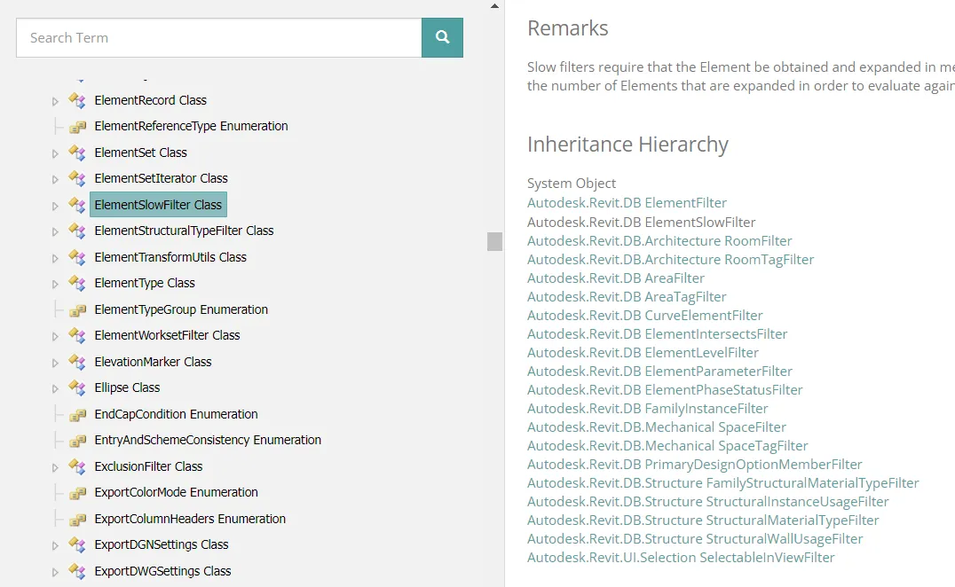The height and width of the screenshot is (587, 955).
Task: Open the Mechanical SpaceTagFilter link
Action: pos(667,446)
